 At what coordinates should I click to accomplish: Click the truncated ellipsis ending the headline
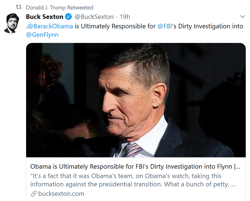click(x=238, y=167)
